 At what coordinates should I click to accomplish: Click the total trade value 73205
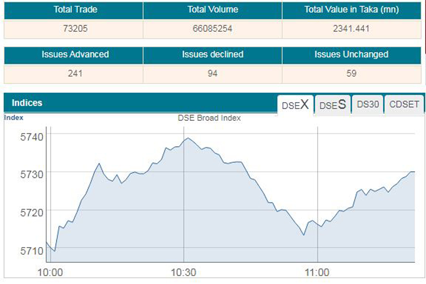pos(73,28)
